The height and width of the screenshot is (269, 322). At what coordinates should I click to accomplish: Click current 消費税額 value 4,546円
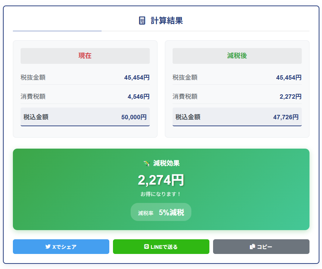[x=139, y=97]
